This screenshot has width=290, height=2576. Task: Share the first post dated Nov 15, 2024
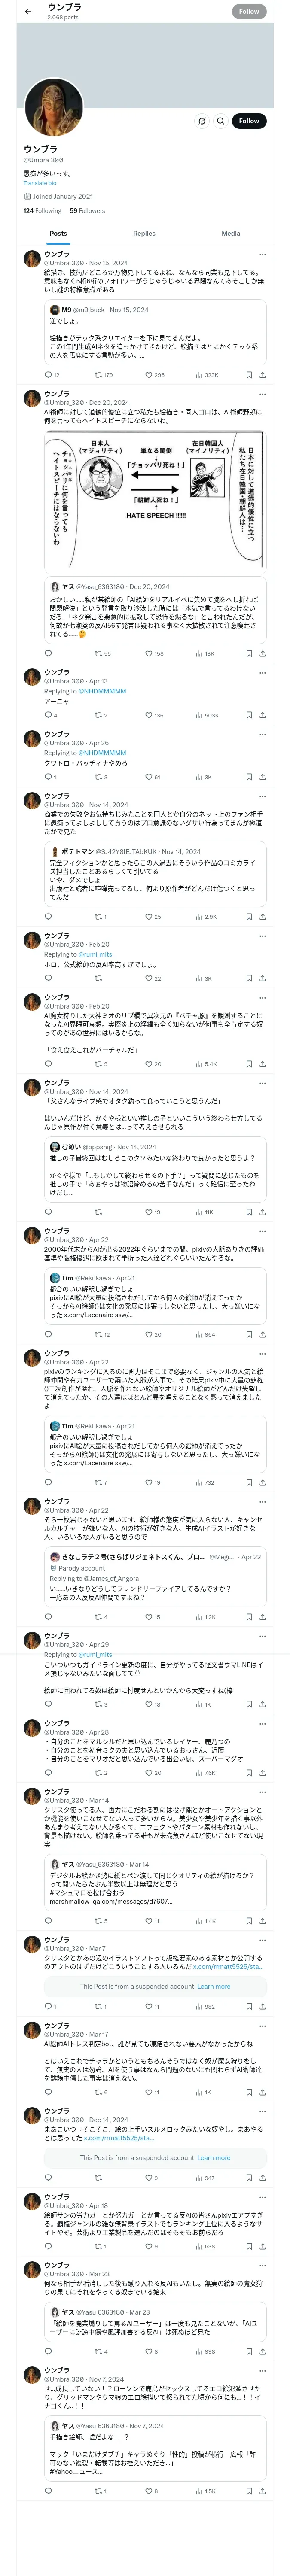pyautogui.click(x=262, y=375)
